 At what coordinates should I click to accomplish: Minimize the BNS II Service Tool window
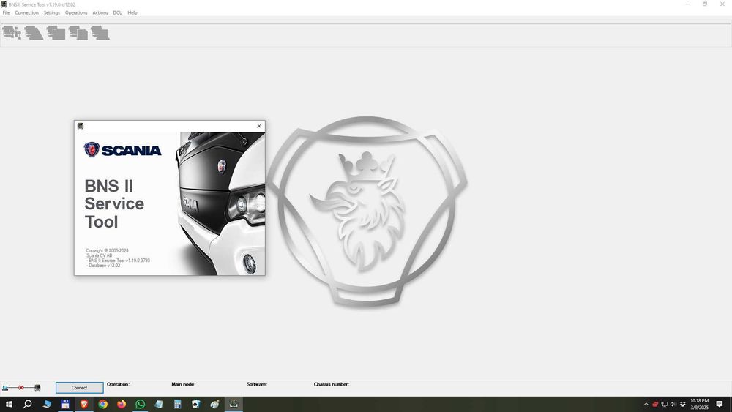[x=687, y=4]
